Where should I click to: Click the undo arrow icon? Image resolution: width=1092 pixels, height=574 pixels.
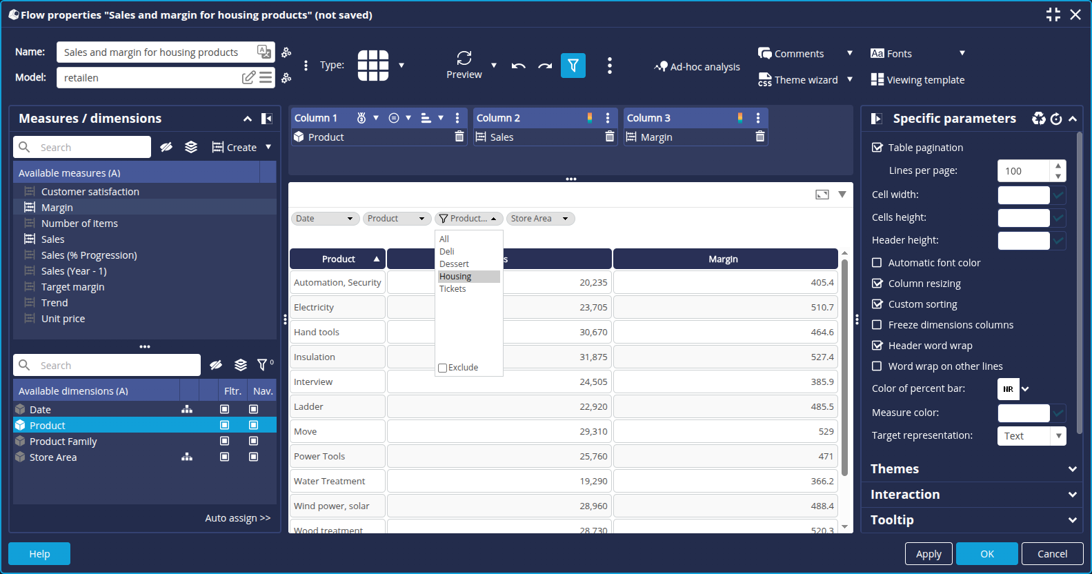point(519,66)
